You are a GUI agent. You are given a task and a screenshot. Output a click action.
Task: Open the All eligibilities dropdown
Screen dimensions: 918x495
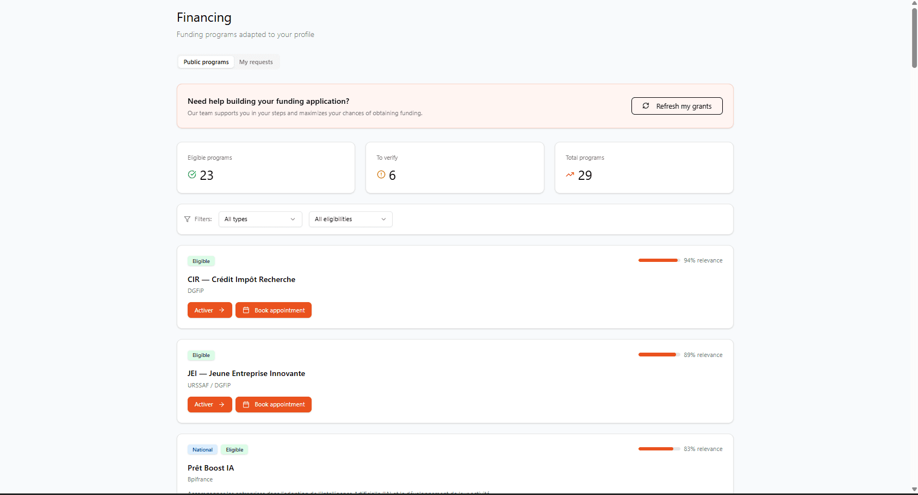(350, 219)
